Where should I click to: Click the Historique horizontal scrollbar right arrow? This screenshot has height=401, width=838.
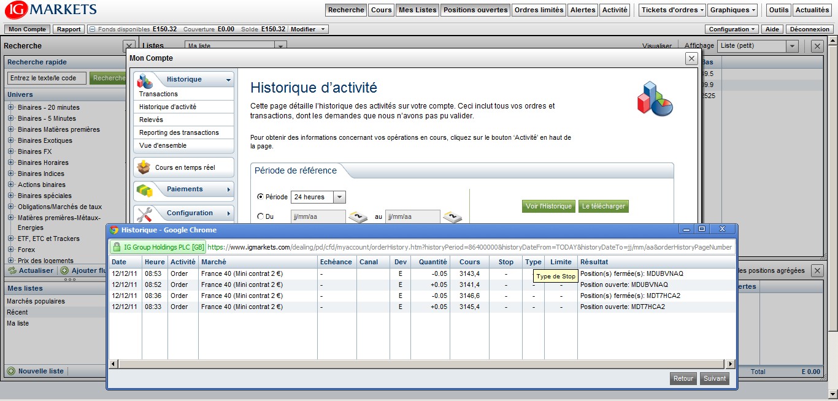(x=730, y=364)
